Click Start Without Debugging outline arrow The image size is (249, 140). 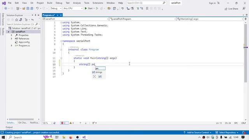point(97,9)
